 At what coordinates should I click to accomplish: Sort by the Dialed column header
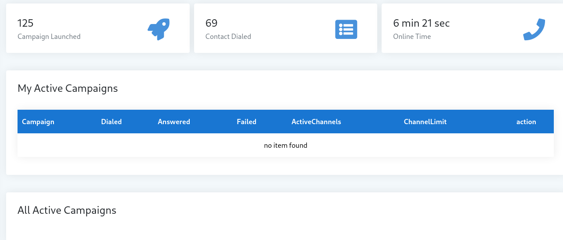pos(111,122)
